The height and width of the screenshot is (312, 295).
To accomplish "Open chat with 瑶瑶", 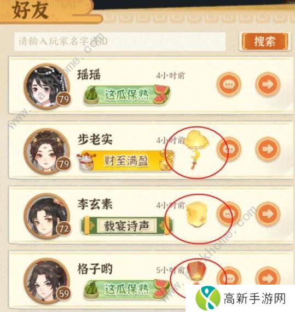I will click(229, 84).
